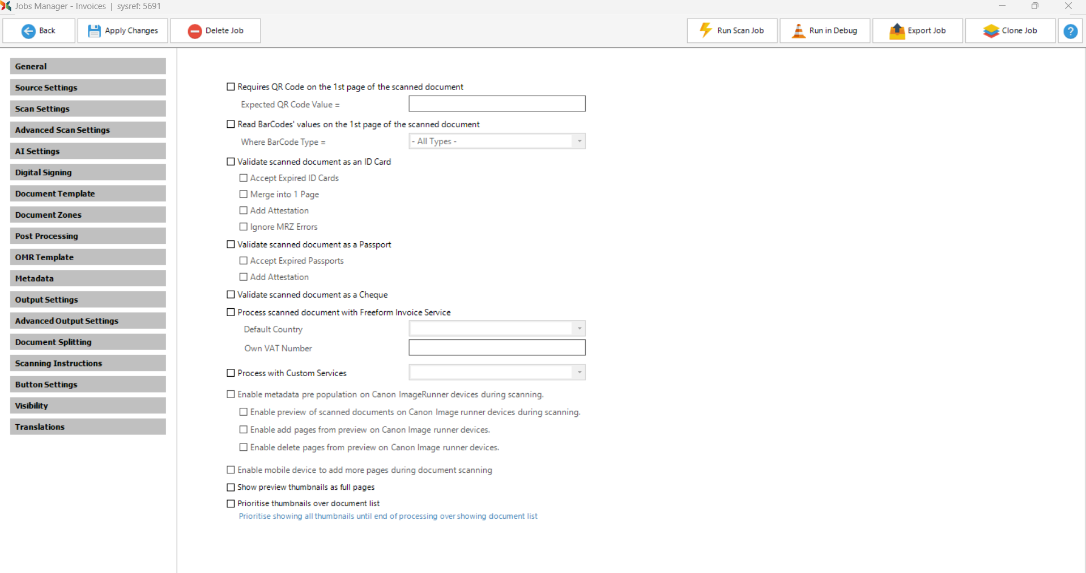Viewport: 1086px width, 573px height.
Task: Click Apply Changes button text
Action: [x=131, y=31]
